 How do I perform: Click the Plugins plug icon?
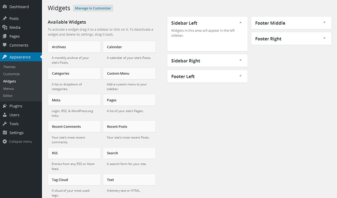(x=5, y=106)
